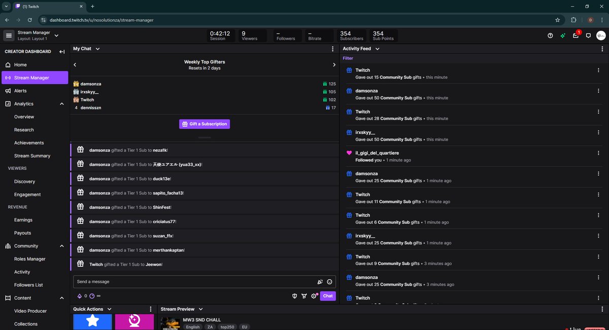This screenshot has height=330, width=609.
Task: Click the Session timer stat 0:42:12
Action: [220, 36]
